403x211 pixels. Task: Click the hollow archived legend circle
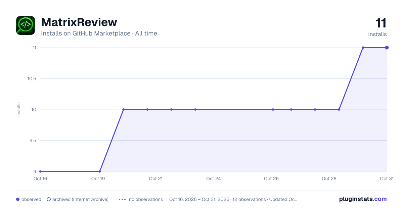coord(49,199)
